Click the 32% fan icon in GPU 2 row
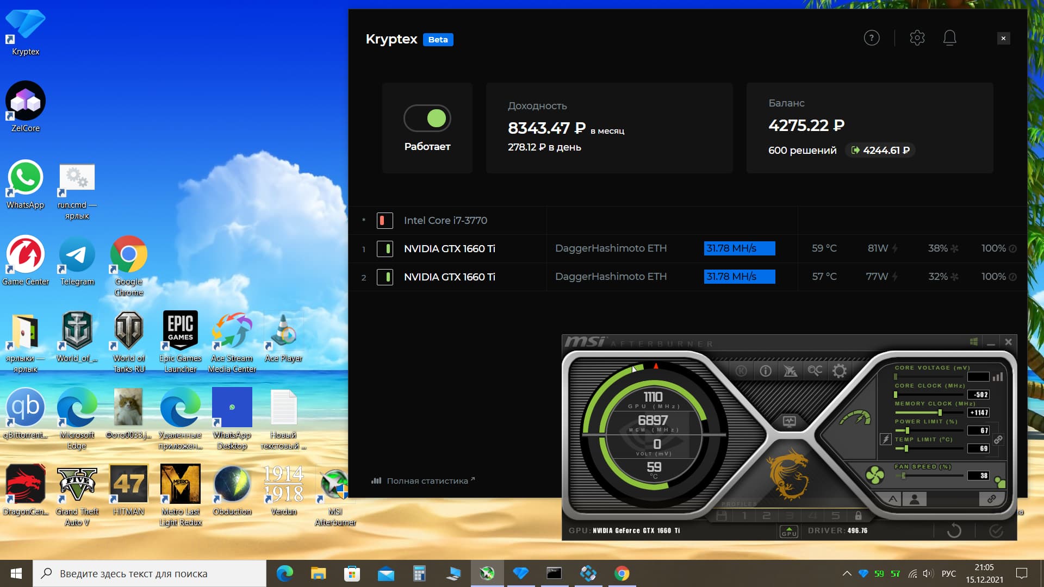 (954, 277)
